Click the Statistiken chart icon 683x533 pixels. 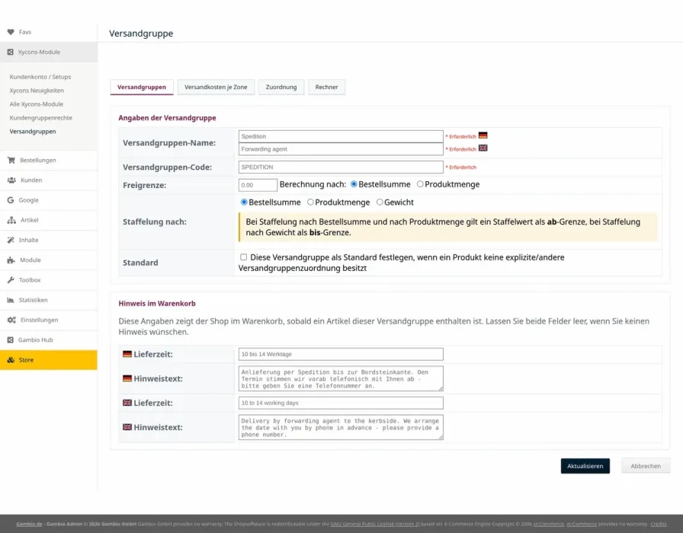(x=11, y=300)
